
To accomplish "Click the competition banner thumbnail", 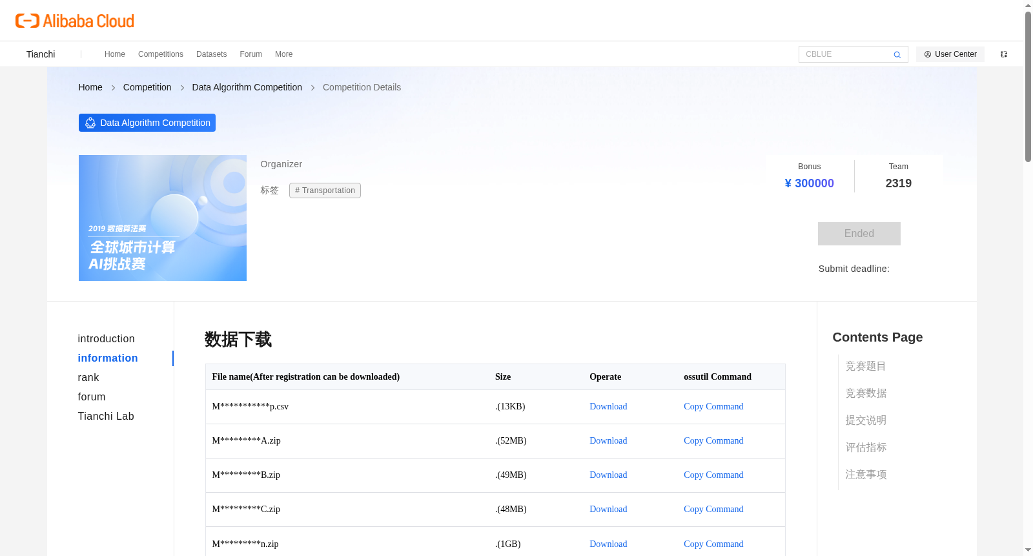I will pos(163,218).
